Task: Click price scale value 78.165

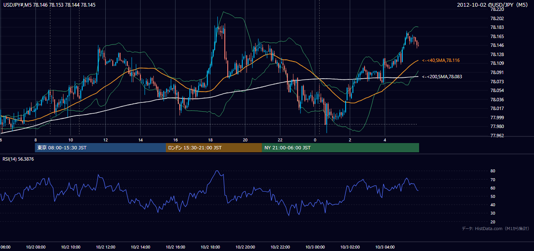Action: [497, 36]
